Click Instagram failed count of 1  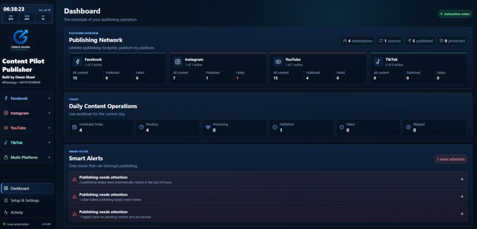click(237, 78)
